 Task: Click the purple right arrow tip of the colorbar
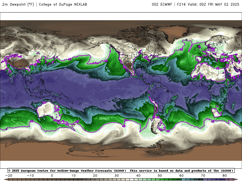[x=236, y=179]
